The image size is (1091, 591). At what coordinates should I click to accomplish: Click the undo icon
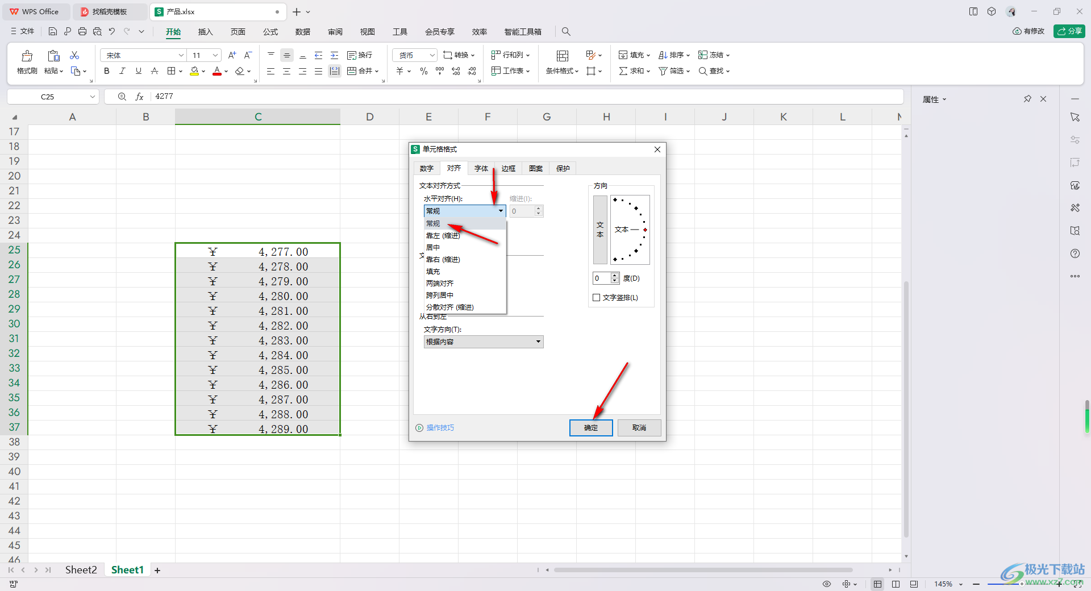(x=112, y=32)
